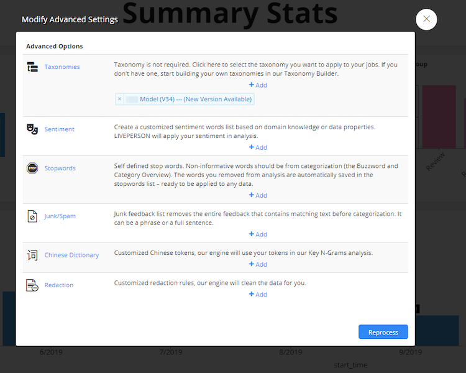Add a sentiment words list

(x=258, y=147)
